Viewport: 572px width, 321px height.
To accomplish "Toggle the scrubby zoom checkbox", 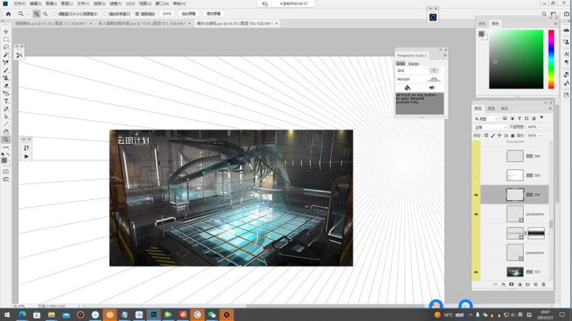I will point(137,14).
